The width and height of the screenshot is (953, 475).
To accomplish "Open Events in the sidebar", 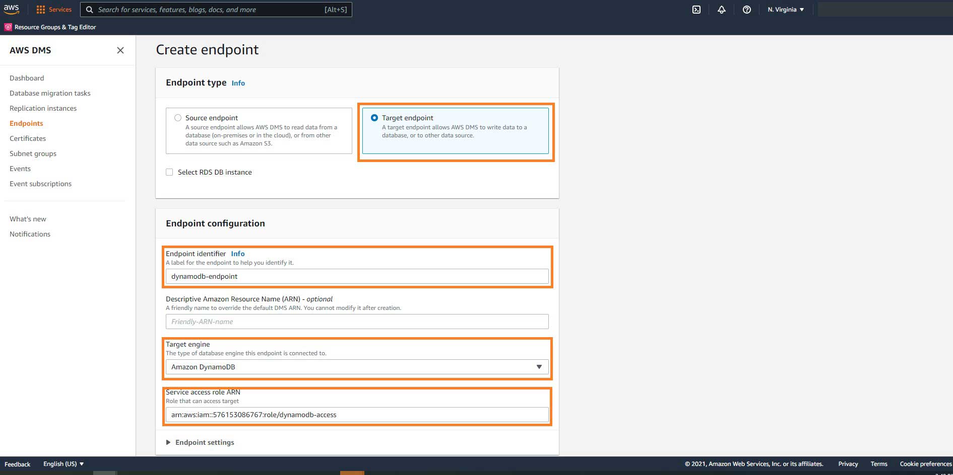I will (x=20, y=169).
